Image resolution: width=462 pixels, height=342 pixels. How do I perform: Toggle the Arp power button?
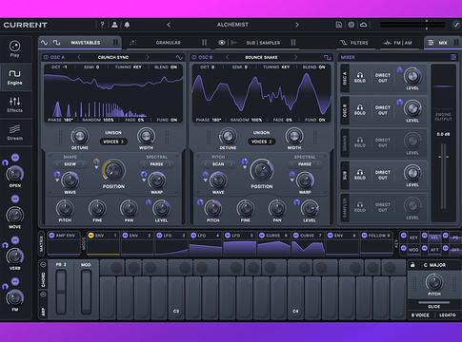(x=44, y=294)
